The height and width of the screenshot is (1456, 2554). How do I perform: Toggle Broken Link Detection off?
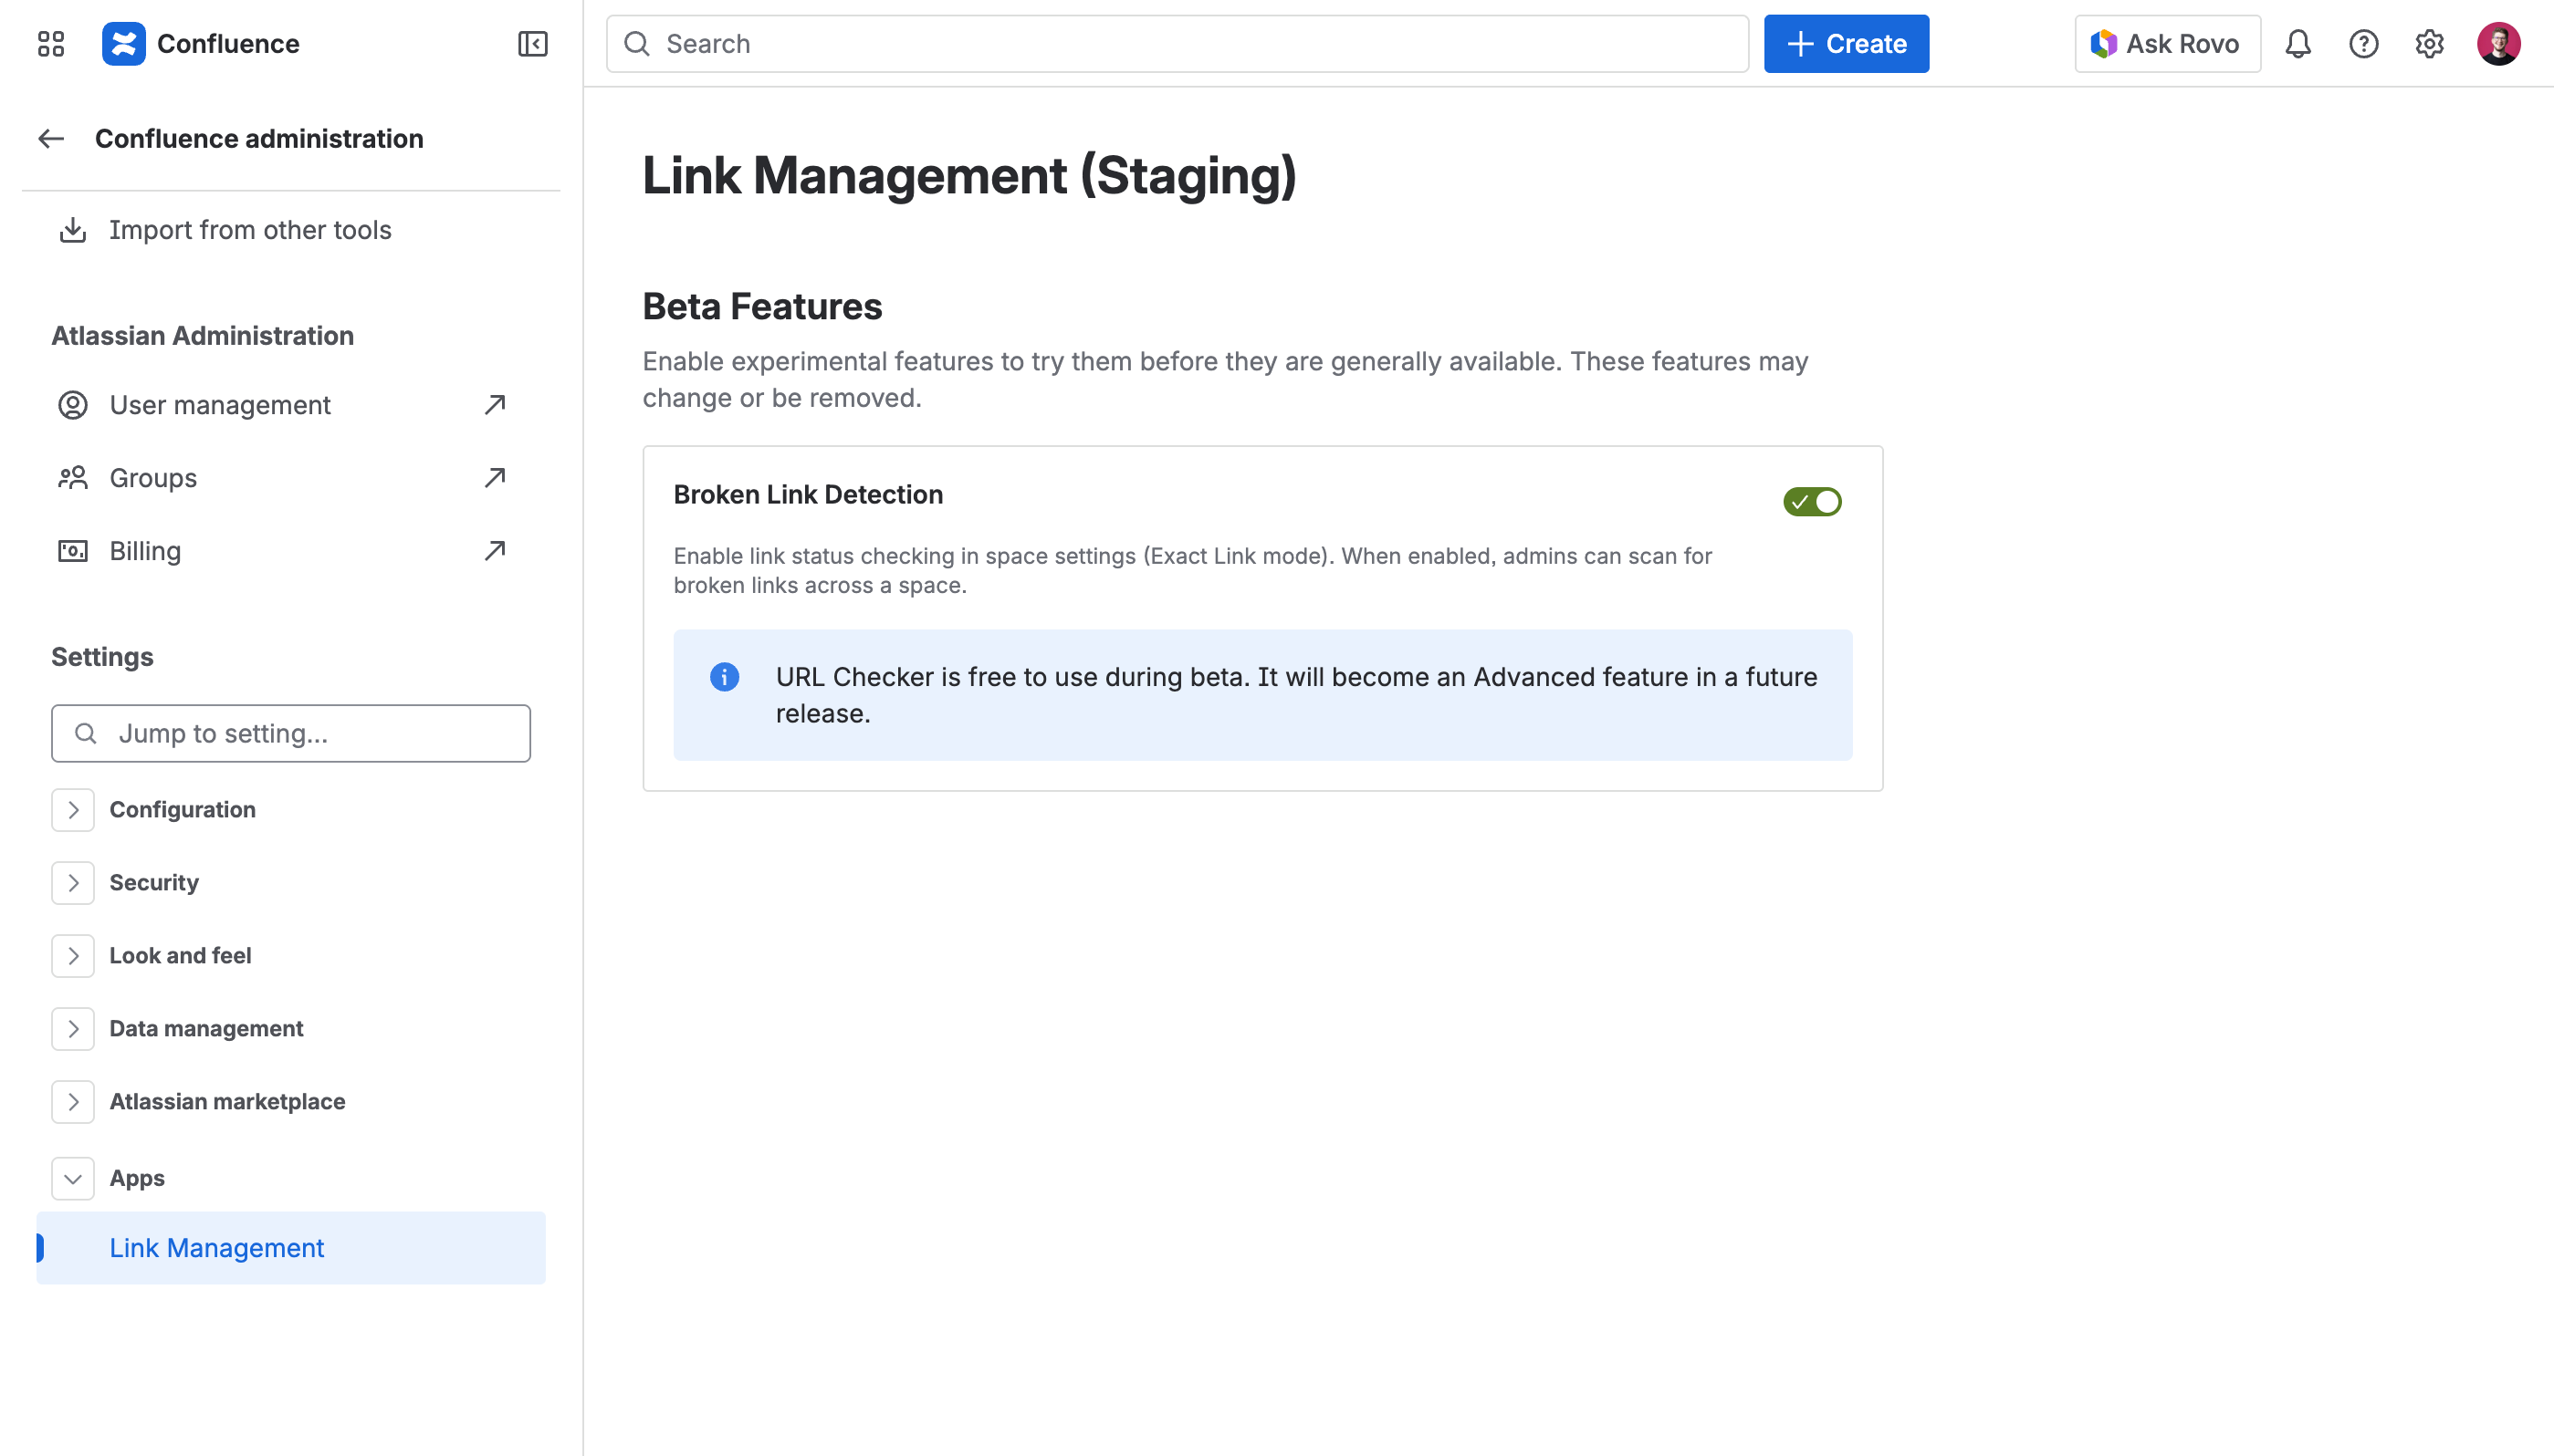1813,501
